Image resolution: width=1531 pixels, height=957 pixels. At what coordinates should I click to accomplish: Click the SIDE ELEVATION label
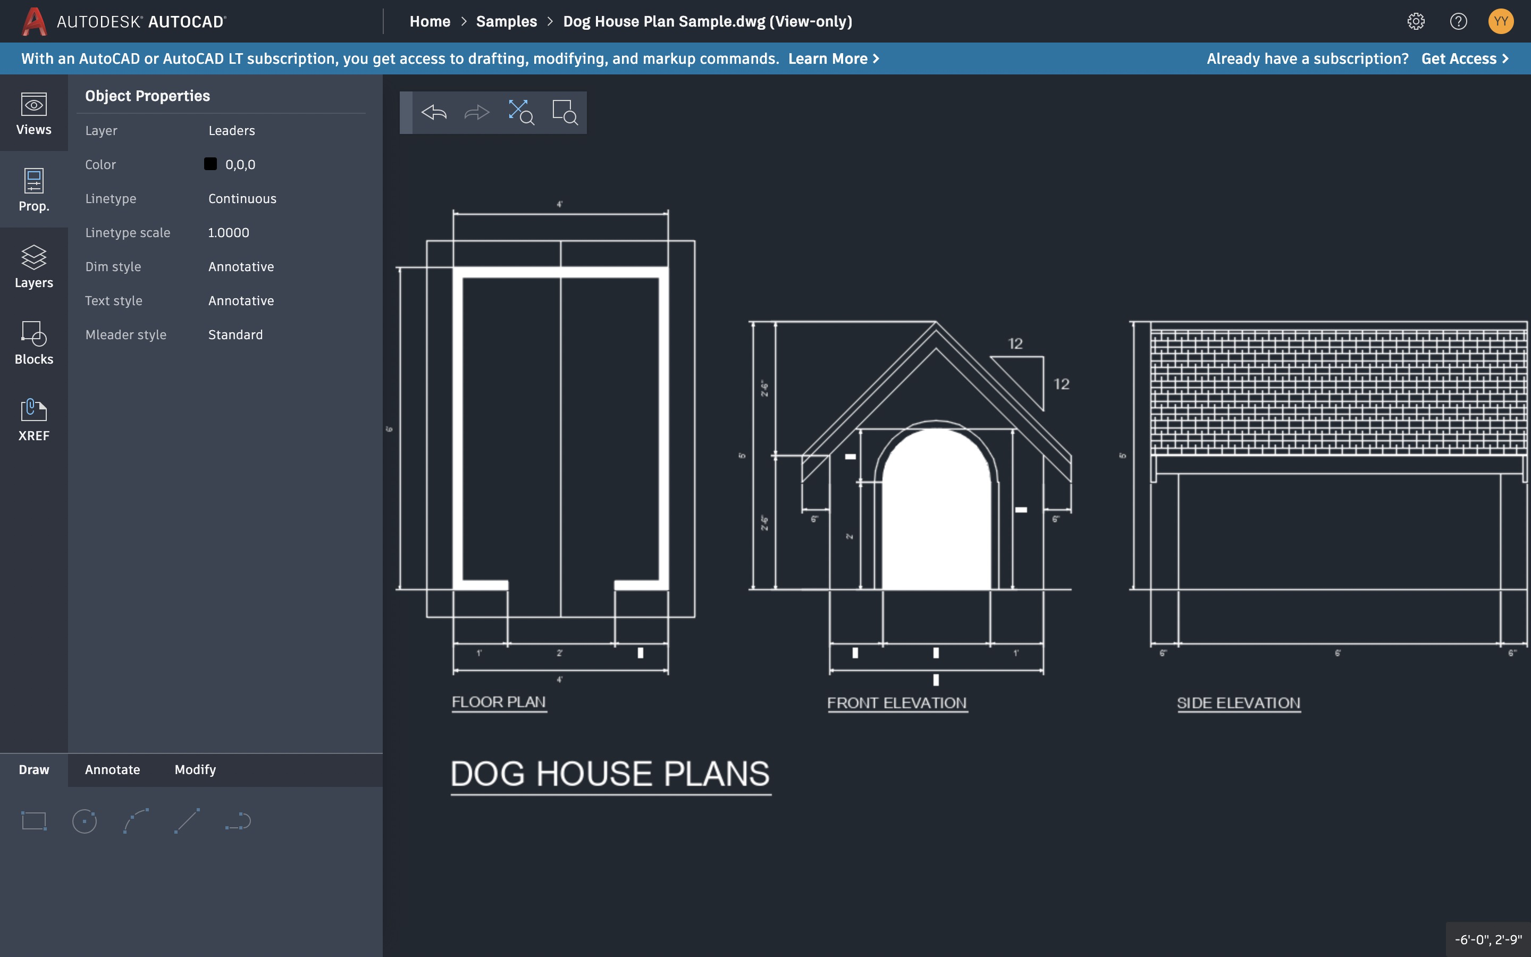[1238, 703]
